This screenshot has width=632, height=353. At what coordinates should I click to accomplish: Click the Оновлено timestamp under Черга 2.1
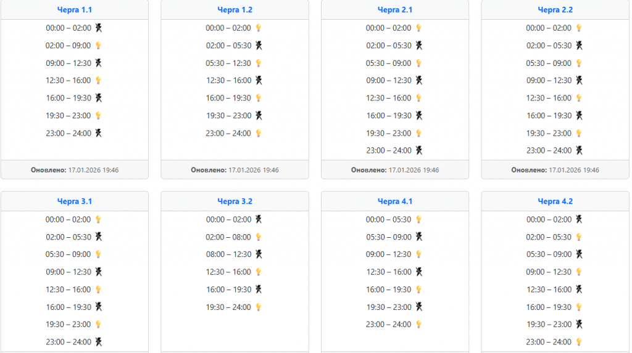[395, 170]
